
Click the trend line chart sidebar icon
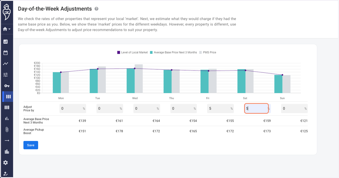point(6,64)
